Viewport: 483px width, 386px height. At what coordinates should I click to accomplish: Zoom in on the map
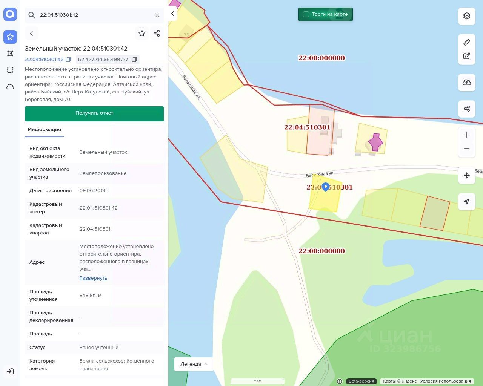coord(467,135)
